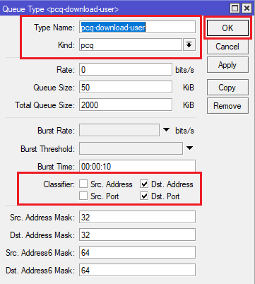
Task: Select the Kind field showing pcq
Action: click(x=131, y=45)
